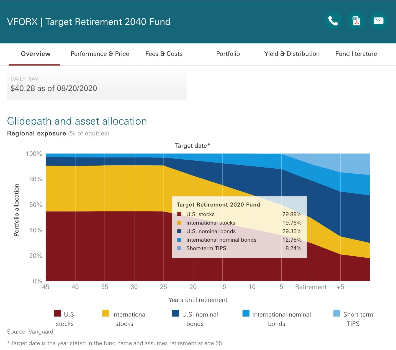Open the Fund literature tab

356,54
